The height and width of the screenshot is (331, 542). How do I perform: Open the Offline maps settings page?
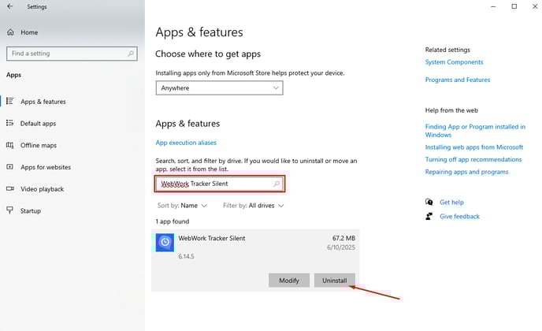[39, 145]
